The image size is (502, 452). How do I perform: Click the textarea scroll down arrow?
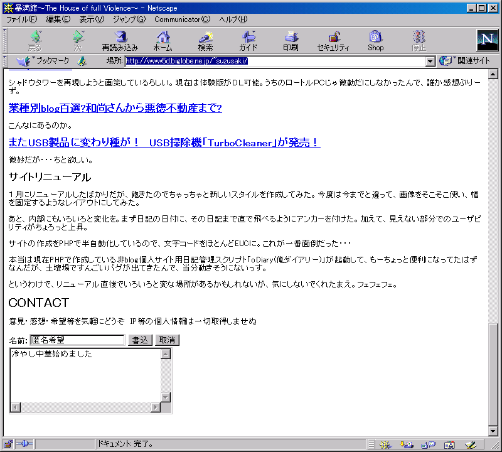click(166, 397)
